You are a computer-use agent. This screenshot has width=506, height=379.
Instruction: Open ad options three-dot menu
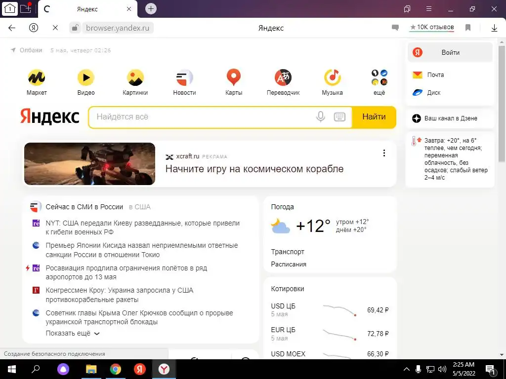click(x=383, y=153)
